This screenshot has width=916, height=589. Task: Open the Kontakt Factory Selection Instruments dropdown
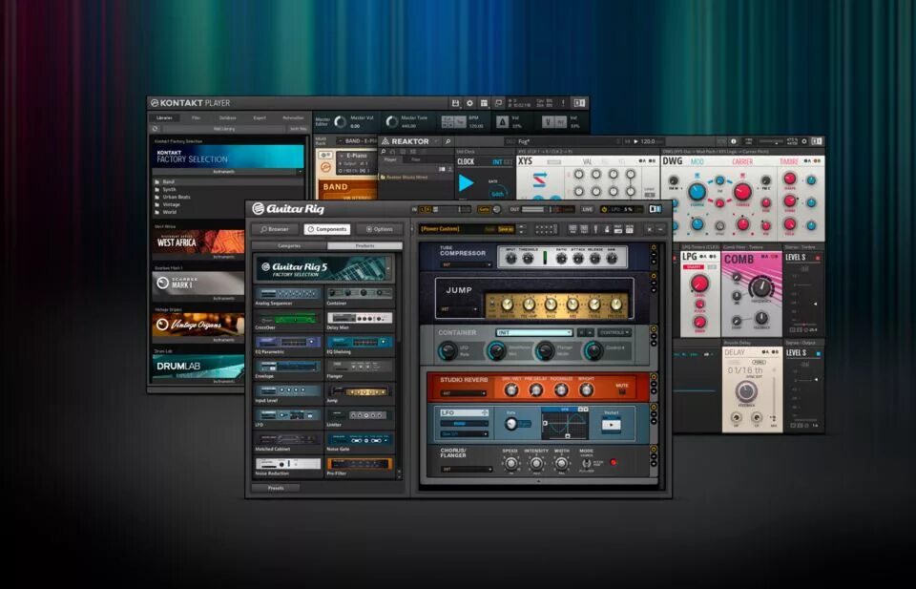[227, 172]
